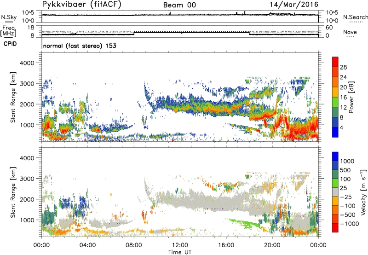
Task: Click the date label "14/Mar/2016"
Action: (x=294, y=5)
